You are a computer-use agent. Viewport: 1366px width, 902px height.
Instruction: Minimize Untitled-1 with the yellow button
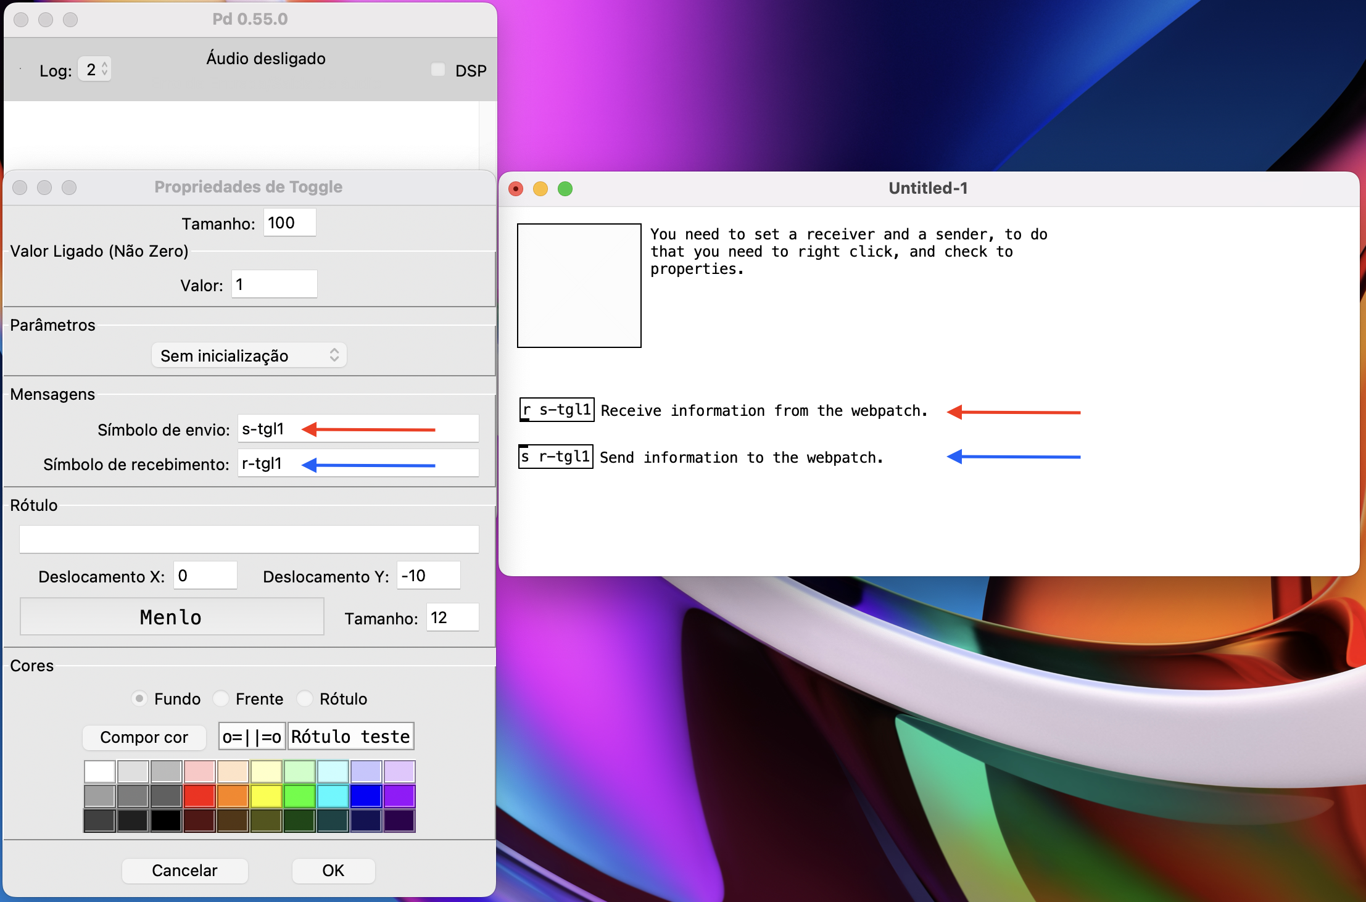pos(540,189)
